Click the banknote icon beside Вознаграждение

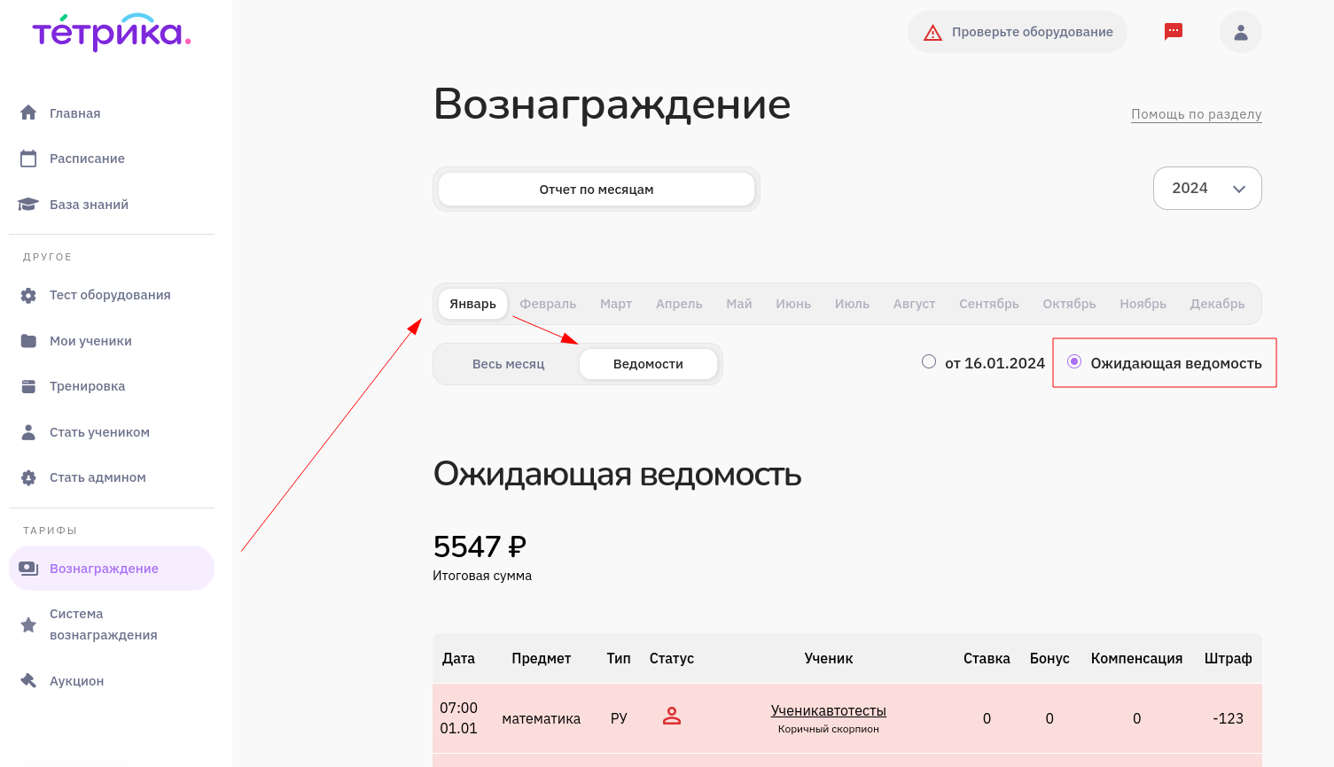pyautogui.click(x=28, y=569)
